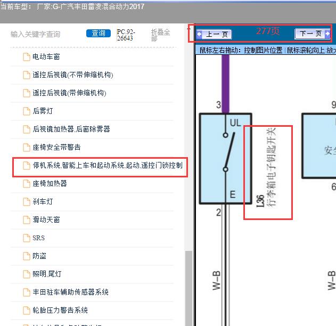Open the 照明,尾灯 entry
Viewport: 336px width, 326px height.
[47, 274]
